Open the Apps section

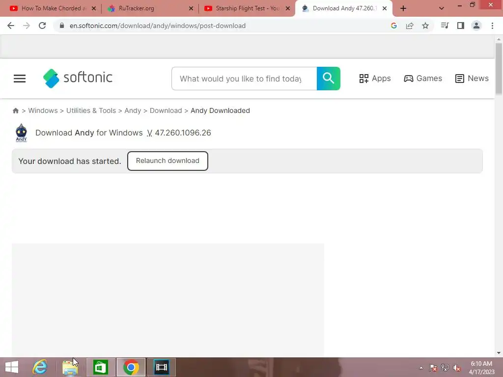375,78
